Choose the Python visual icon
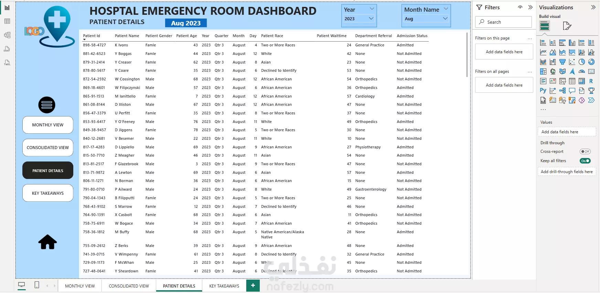The width and height of the screenshot is (600, 293). point(543,91)
